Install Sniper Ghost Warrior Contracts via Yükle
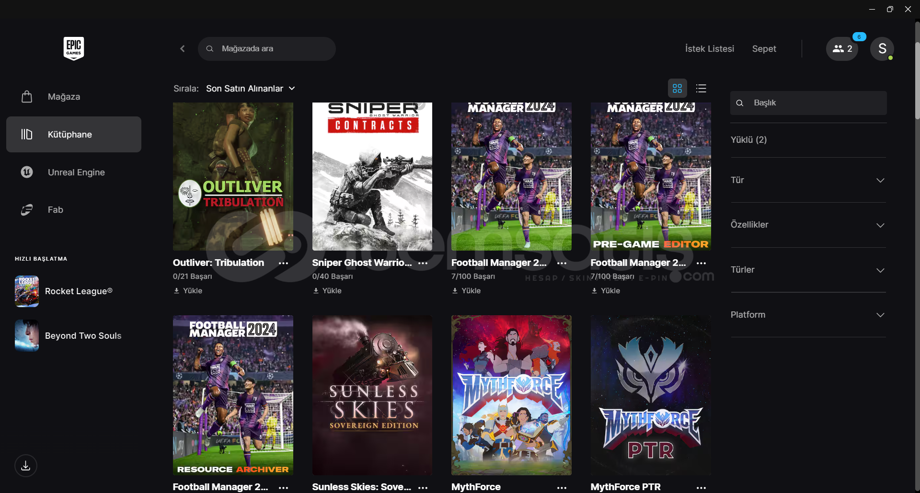920x493 pixels. pos(327,291)
